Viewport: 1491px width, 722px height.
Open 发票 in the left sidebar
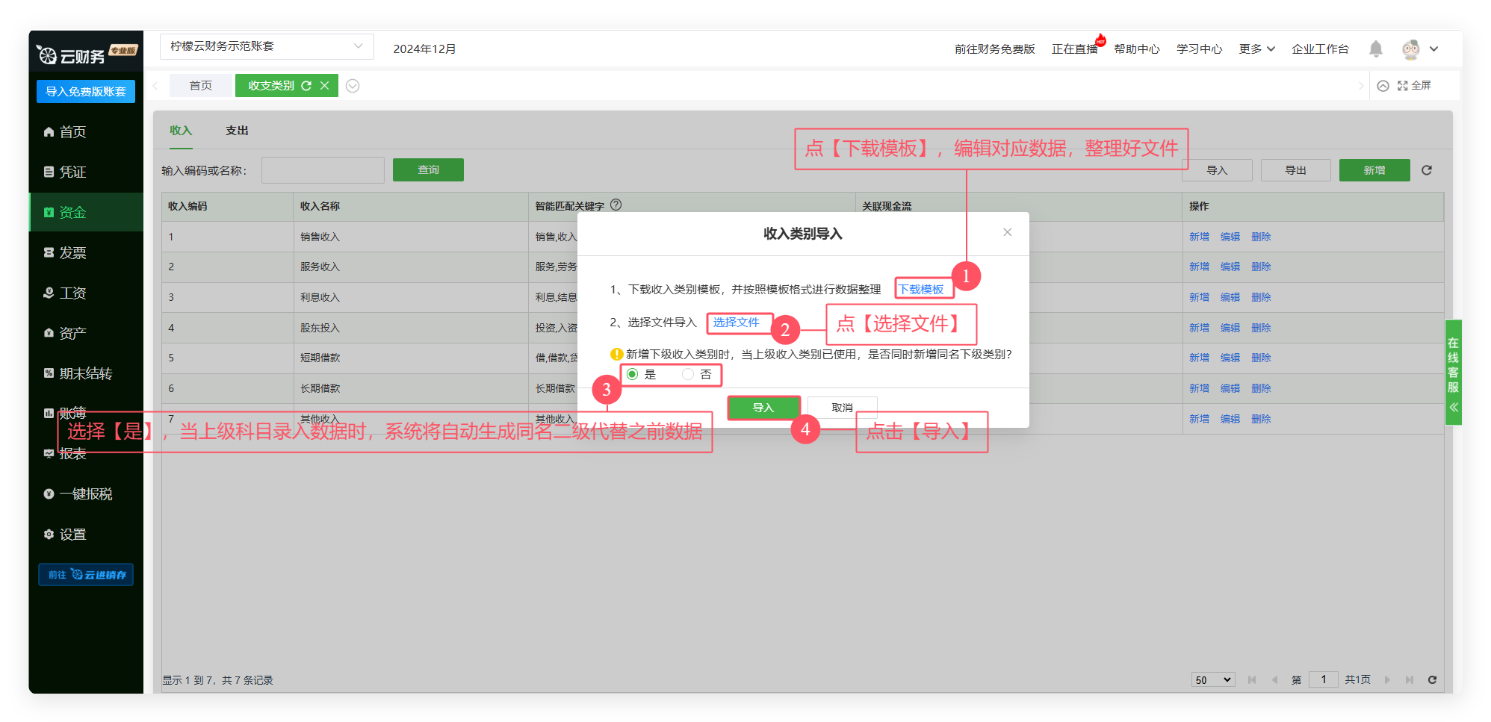[x=72, y=253]
